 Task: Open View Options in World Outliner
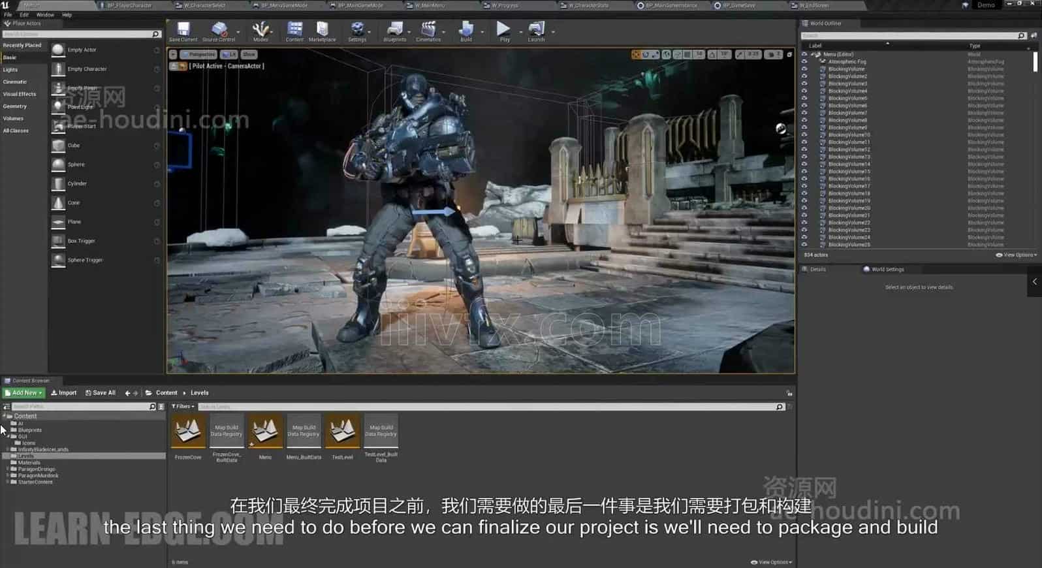[1017, 255]
